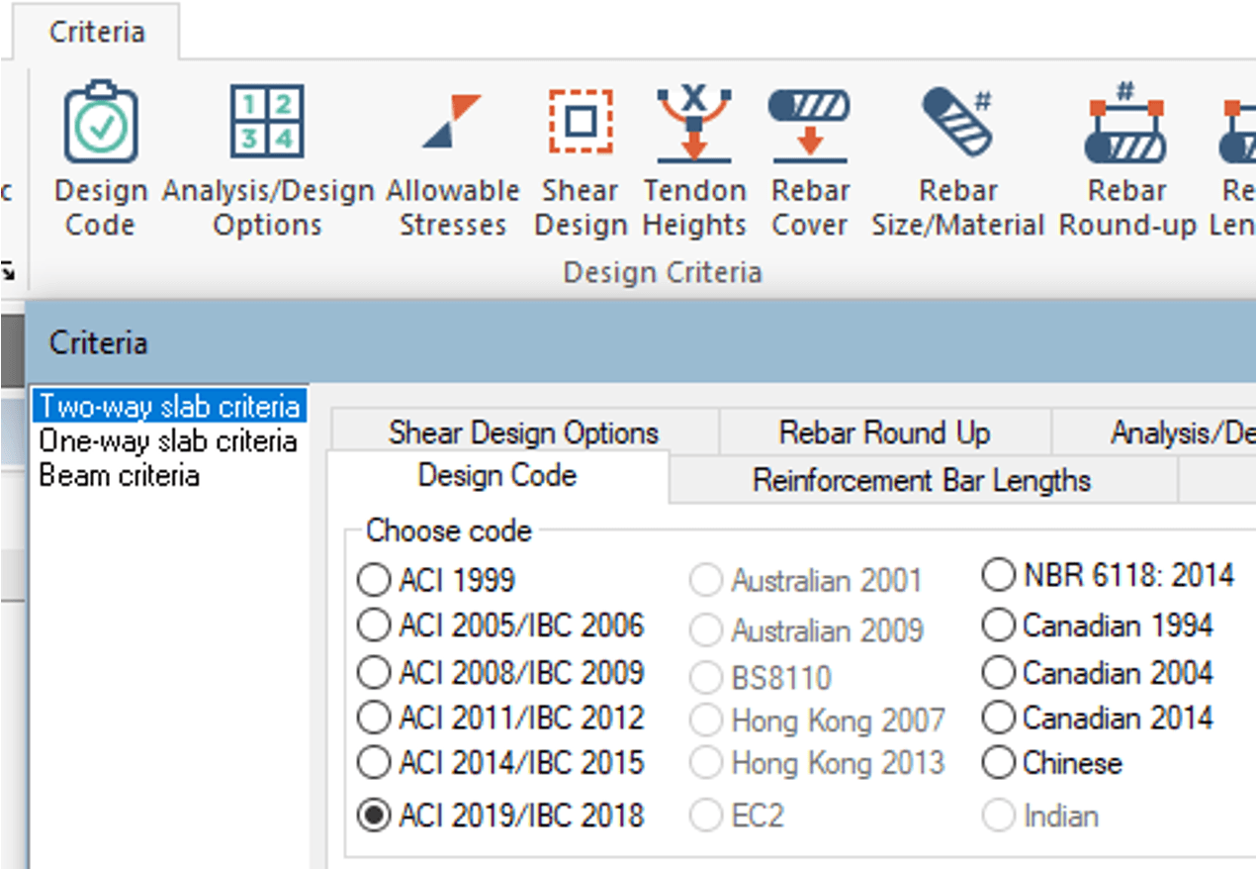Choose ACI 2014/IBC 2015 code
The width and height of the screenshot is (1257, 870).
coord(374,763)
